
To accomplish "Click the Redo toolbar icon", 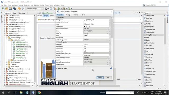I will pyautogui.click(x=23, y=9).
